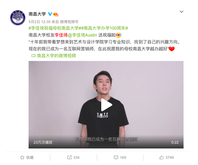Play the video with center play button
The image size is (198, 165).
[107, 105]
